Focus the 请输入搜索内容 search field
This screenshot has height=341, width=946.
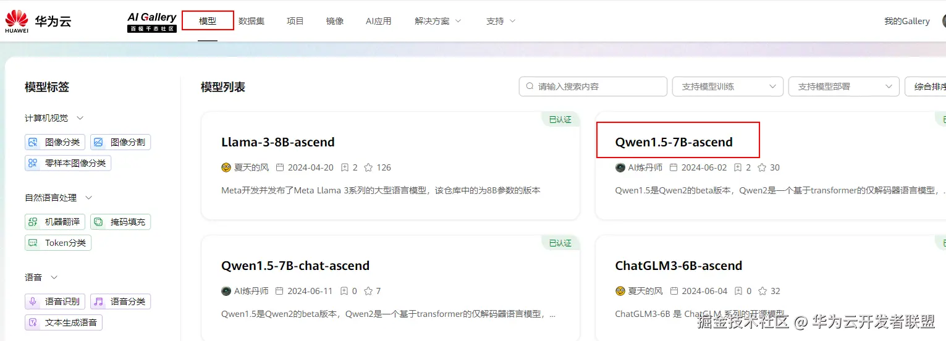(593, 86)
